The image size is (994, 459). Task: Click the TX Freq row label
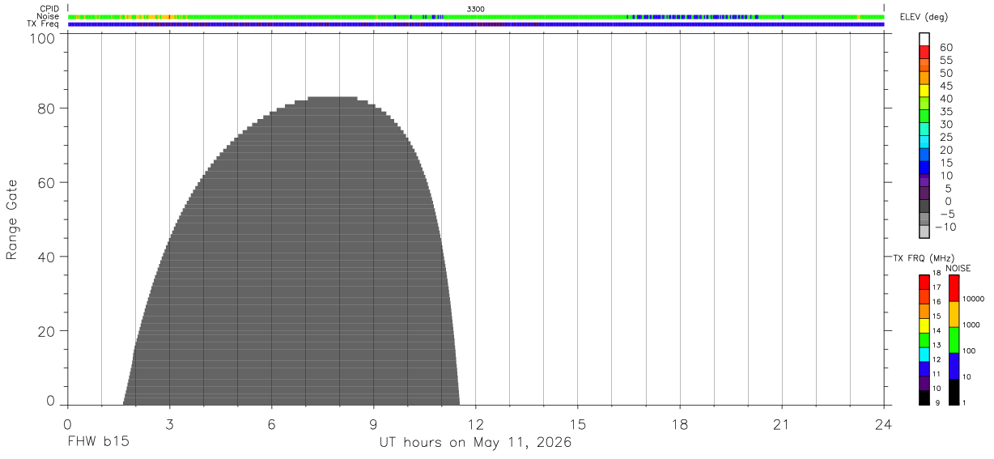(44, 23)
